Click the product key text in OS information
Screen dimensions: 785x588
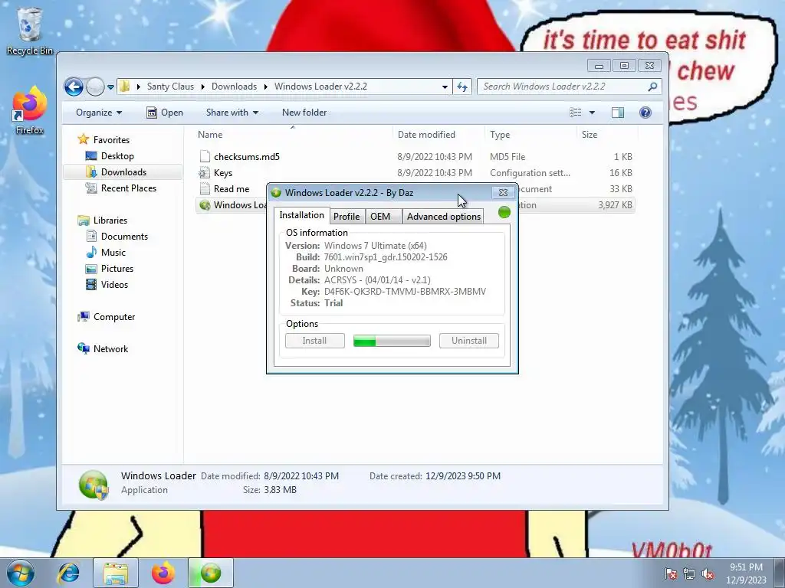pyautogui.click(x=405, y=292)
